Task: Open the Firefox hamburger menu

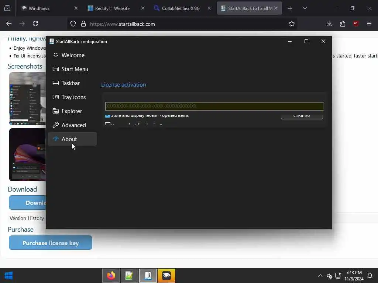Action: pyautogui.click(x=369, y=24)
